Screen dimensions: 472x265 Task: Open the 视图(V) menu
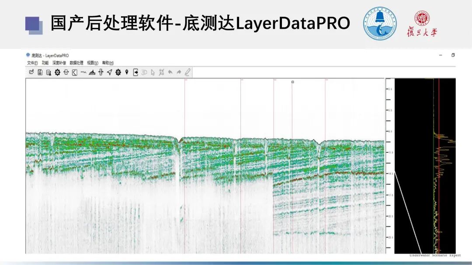(93, 63)
